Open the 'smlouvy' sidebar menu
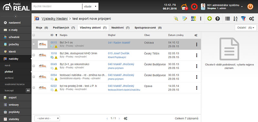Image resolution: width=258 pixels, height=122 pixels. [15, 105]
